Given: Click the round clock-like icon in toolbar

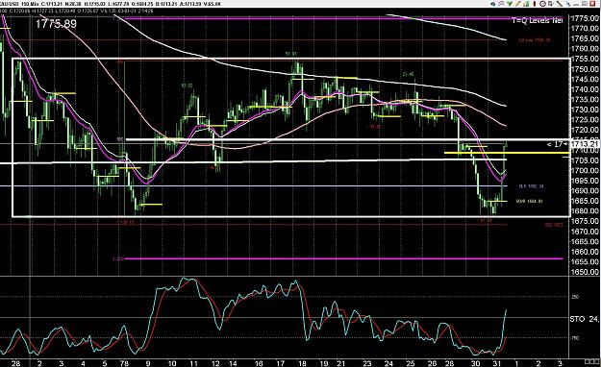Looking at the screenshot, I should [542, 4].
